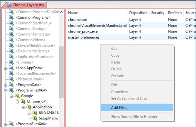Switch to the Chrome_Layer4.stw tab

pyautogui.click(x=25, y=5)
